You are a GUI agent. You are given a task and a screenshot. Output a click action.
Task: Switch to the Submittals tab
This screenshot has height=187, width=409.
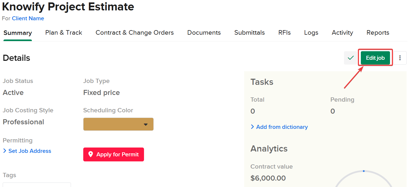tap(249, 33)
